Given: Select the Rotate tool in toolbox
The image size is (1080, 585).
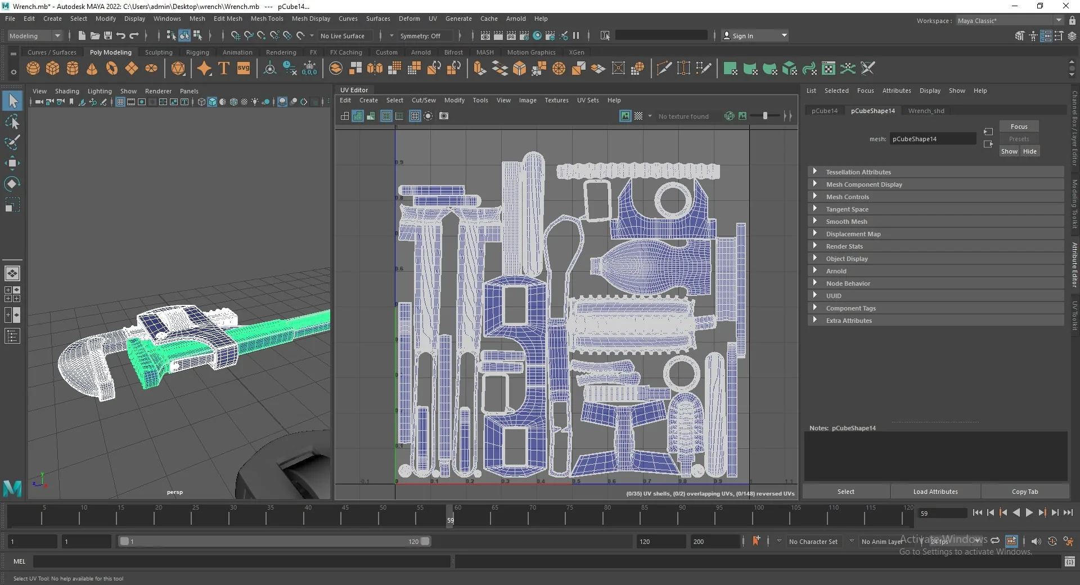Looking at the screenshot, I should click(x=12, y=184).
